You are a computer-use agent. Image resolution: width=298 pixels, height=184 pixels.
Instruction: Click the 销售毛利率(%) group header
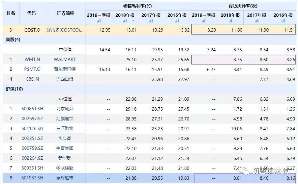pos(137,6)
